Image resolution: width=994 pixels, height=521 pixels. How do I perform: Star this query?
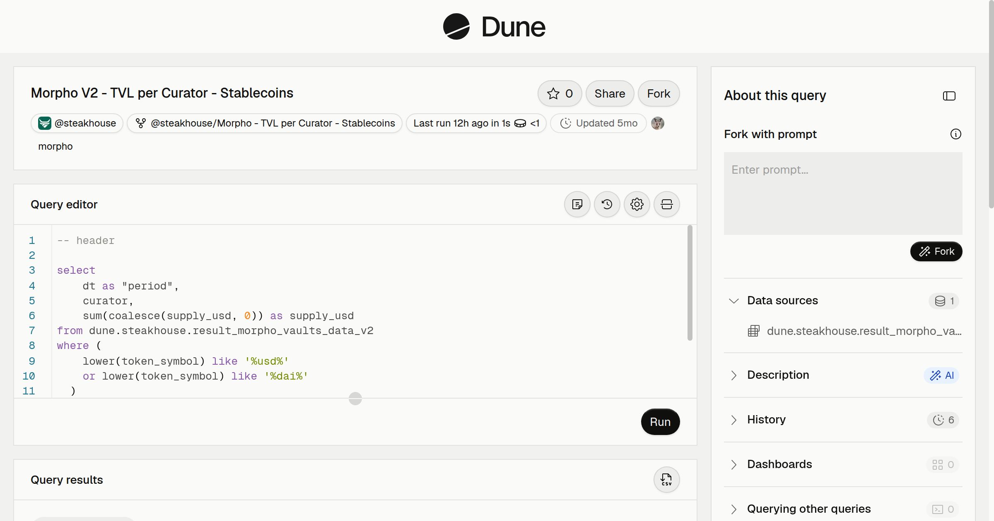[x=560, y=93]
